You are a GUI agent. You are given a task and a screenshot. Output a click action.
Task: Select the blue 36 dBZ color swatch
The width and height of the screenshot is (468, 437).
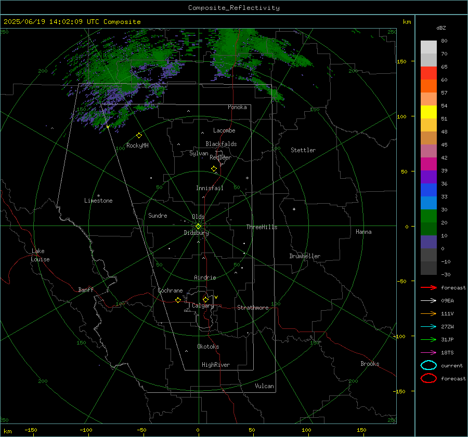(428, 190)
